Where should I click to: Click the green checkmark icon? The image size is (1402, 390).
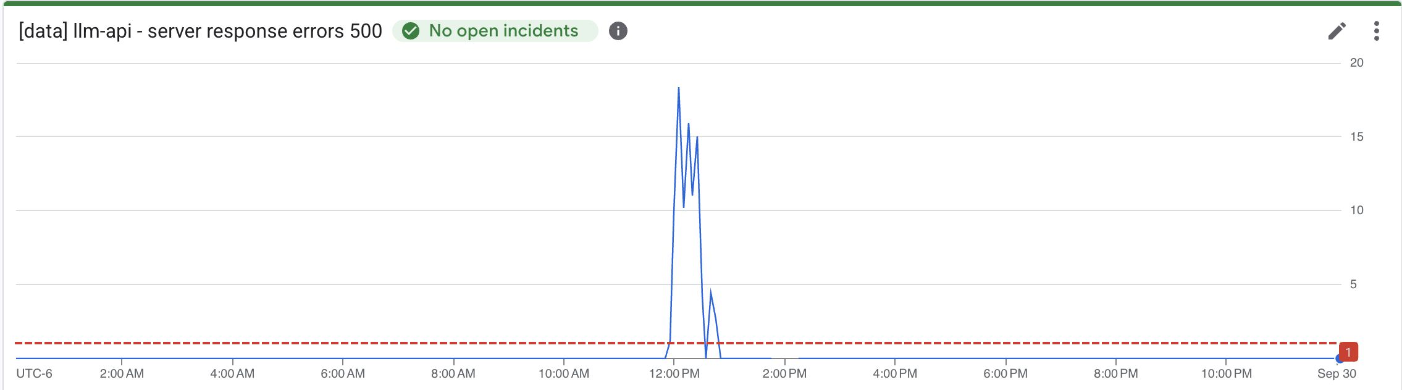click(411, 31)
